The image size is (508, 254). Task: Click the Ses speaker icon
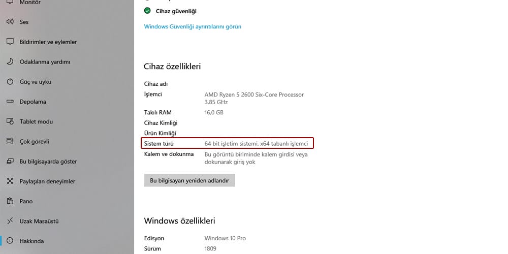click(x=10, y=22)
